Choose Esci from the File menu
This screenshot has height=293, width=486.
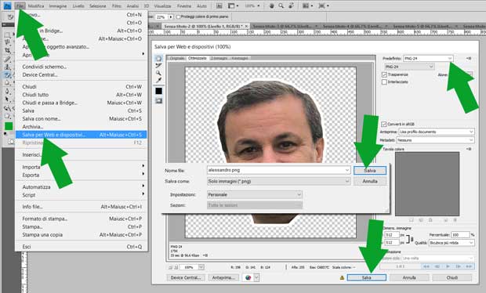(82, 247)
